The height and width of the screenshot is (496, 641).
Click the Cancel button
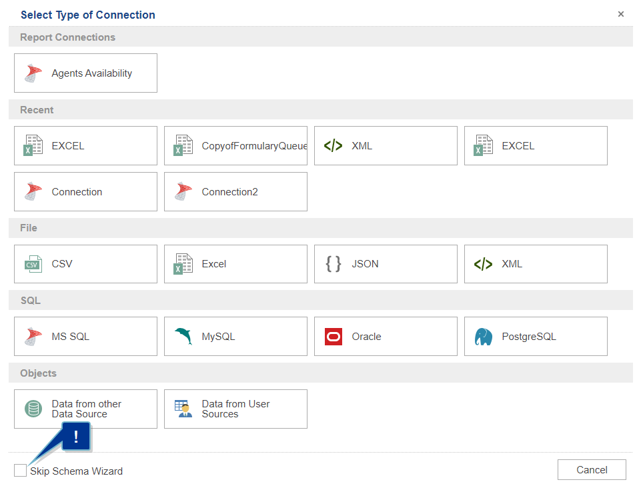coord(592,470)
